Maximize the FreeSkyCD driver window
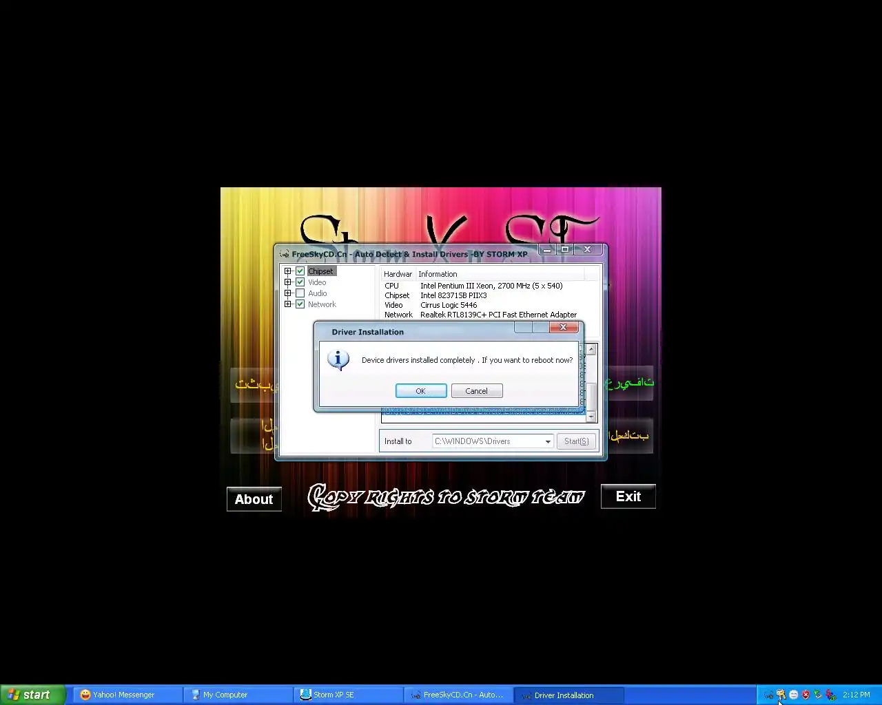This screenshot has width=882, height=705. pos(565,249)
